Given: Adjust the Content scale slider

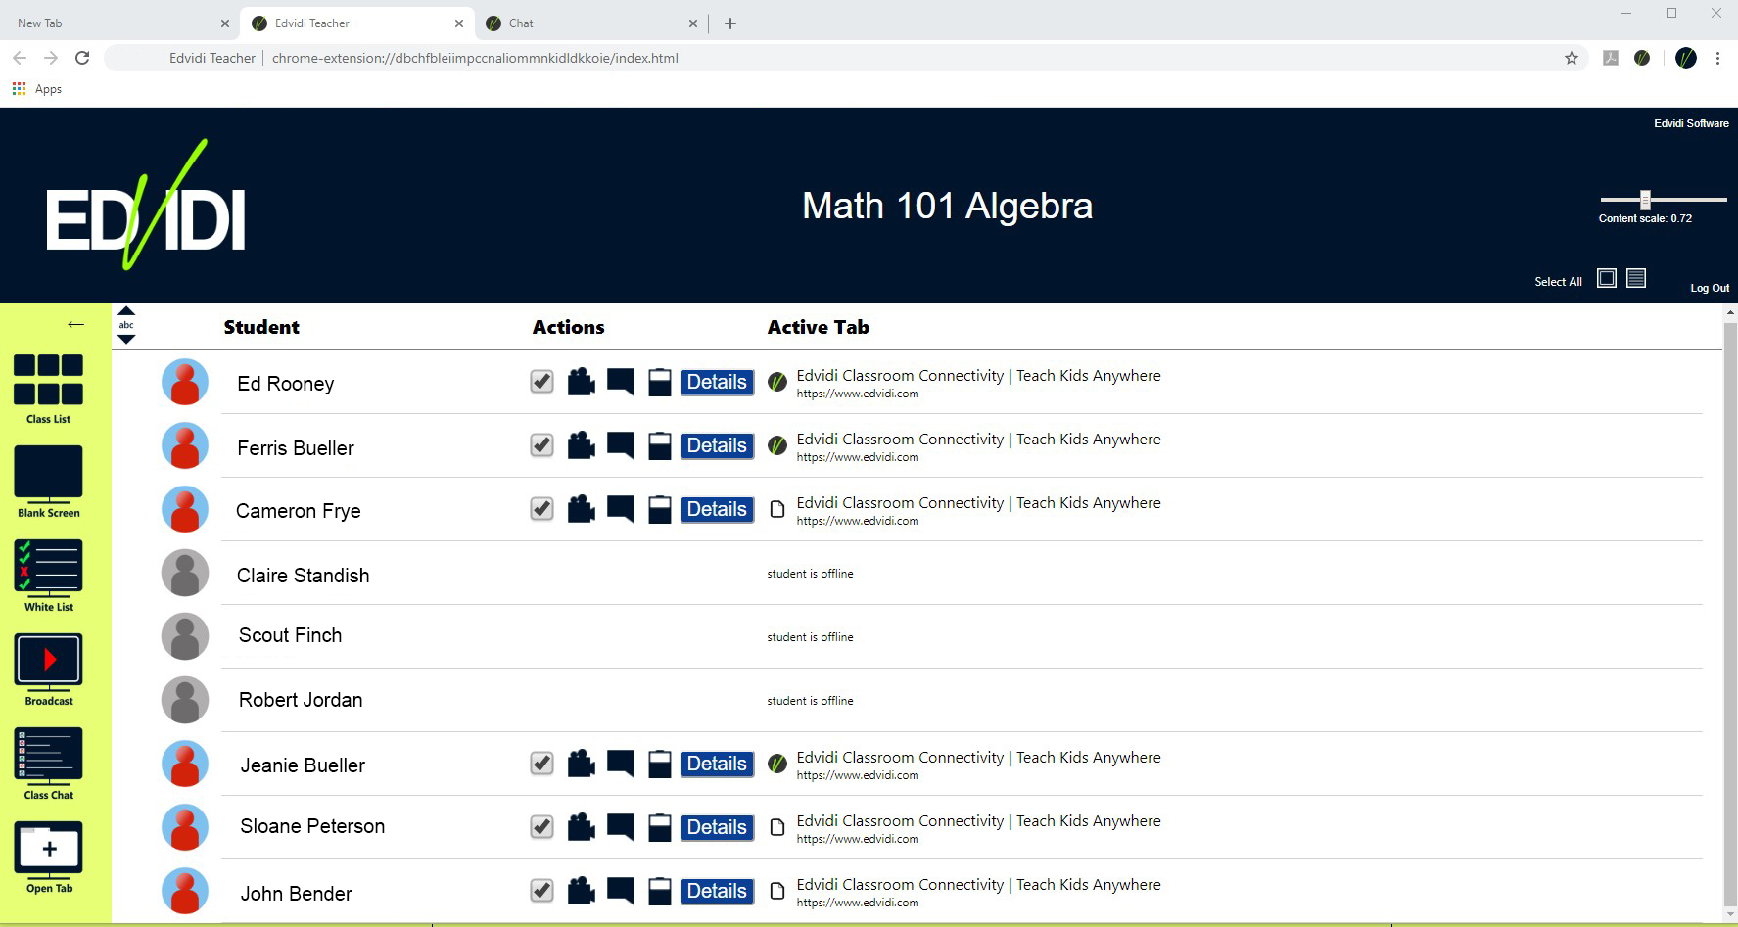Looking at the screenshot, I should (x=1664, y=200).
